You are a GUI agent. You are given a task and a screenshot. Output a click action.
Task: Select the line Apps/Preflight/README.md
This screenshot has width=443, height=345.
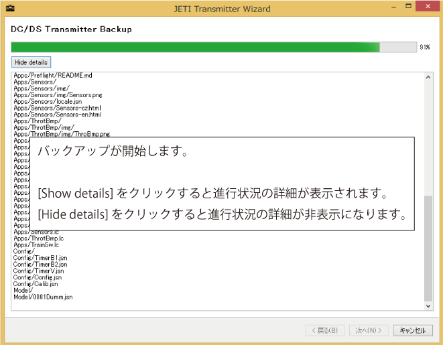(x=53, y=76)
